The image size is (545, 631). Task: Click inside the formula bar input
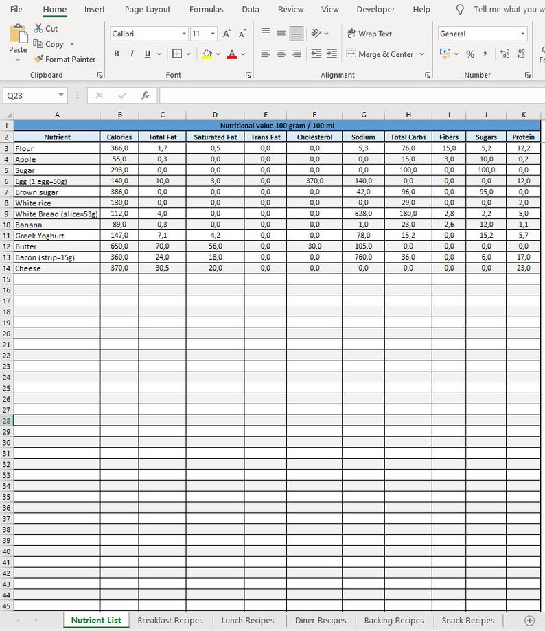click(x=352, y=95)
